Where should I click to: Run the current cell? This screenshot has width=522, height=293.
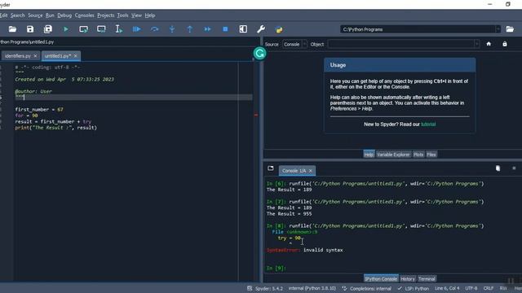pyautogui.click(x=83, y=29)
